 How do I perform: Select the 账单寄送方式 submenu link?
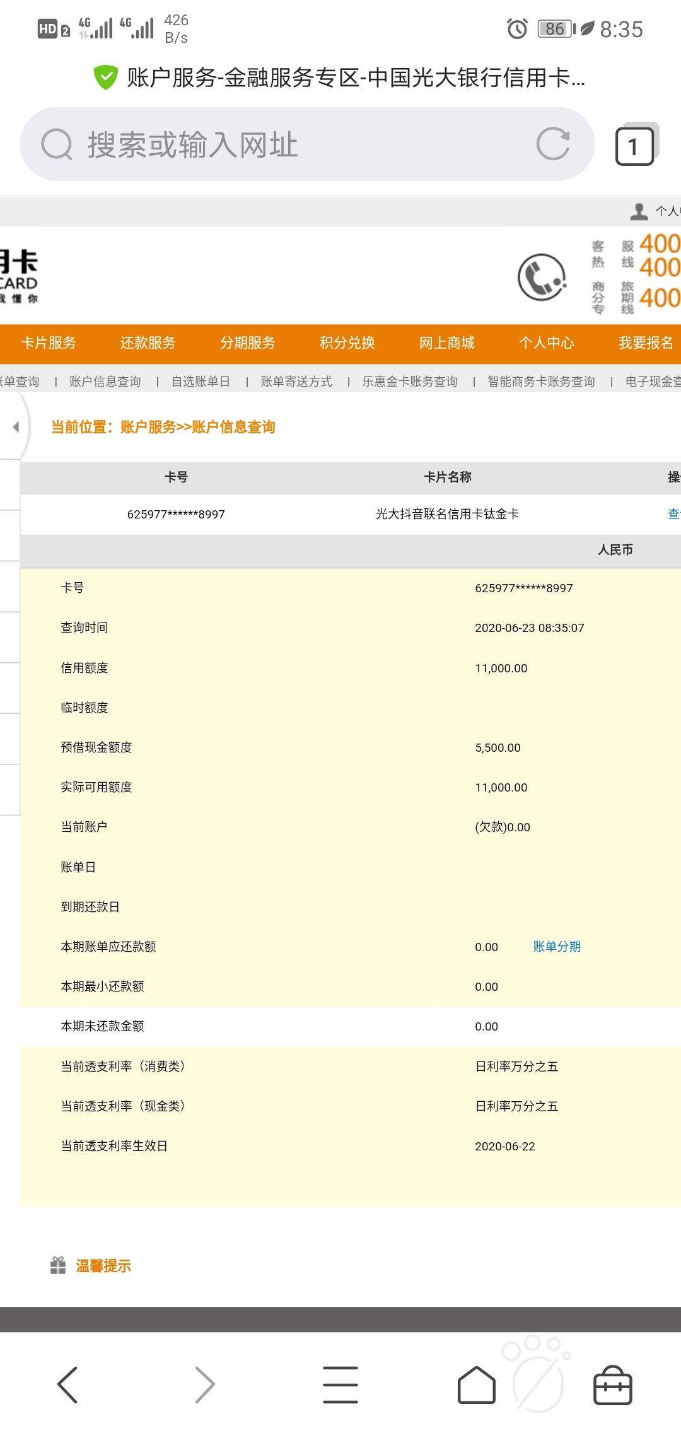pos(296,382)
